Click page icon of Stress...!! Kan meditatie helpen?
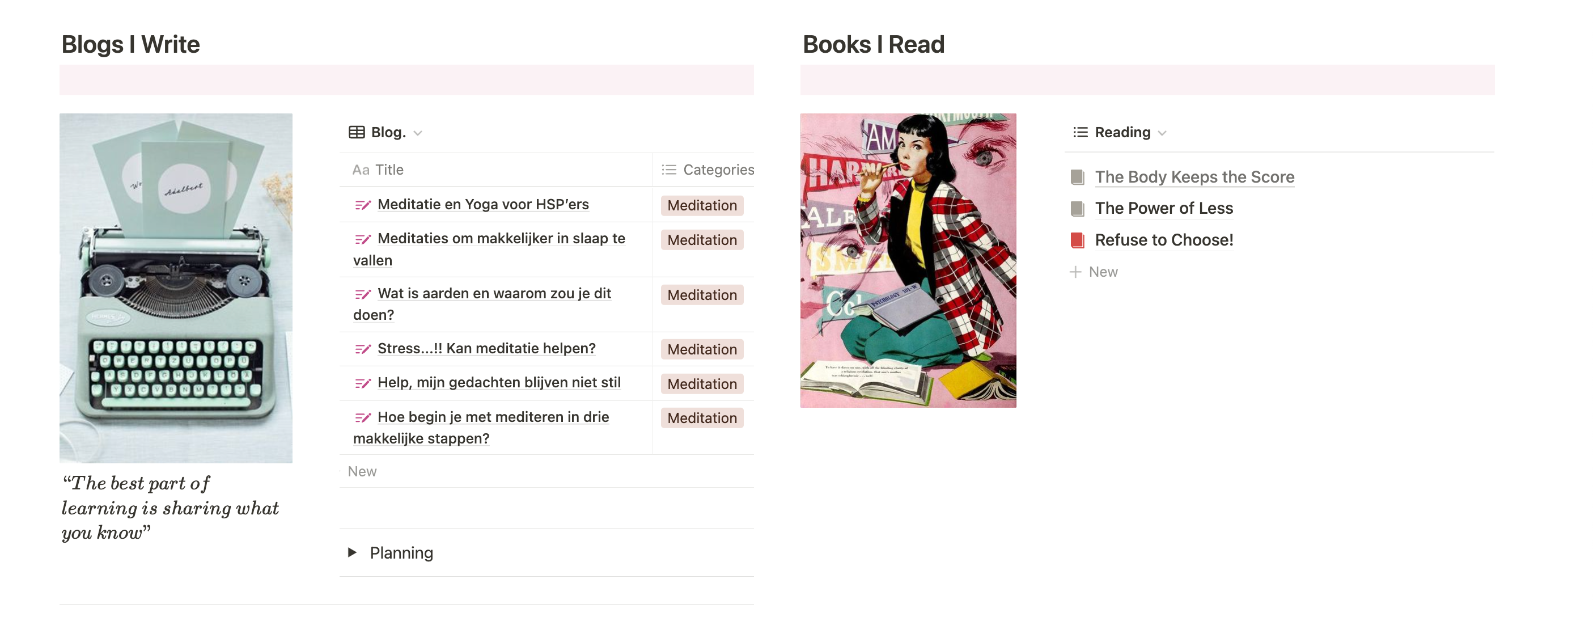Viewport: 1593px width, 617px height. tap(363, 349)
